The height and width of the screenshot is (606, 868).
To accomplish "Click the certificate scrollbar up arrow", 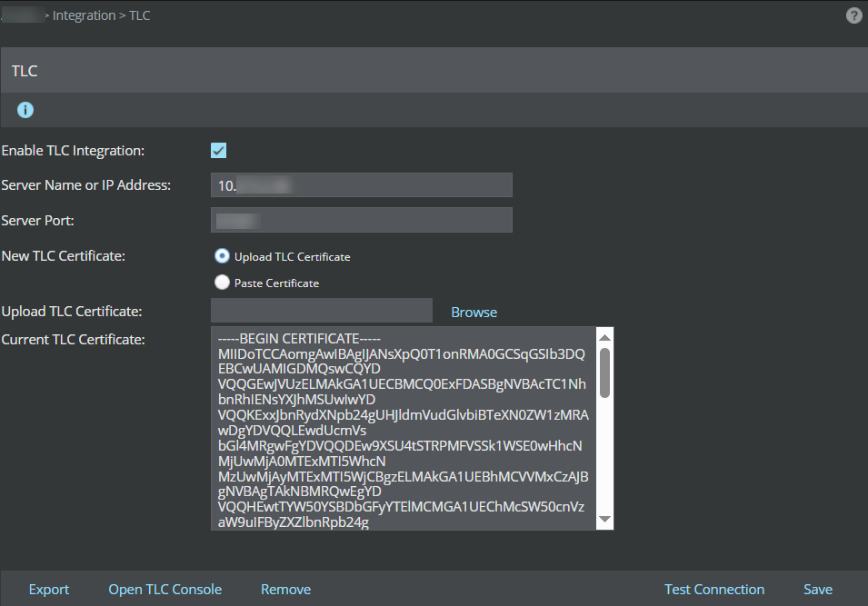I will (605, 337).
